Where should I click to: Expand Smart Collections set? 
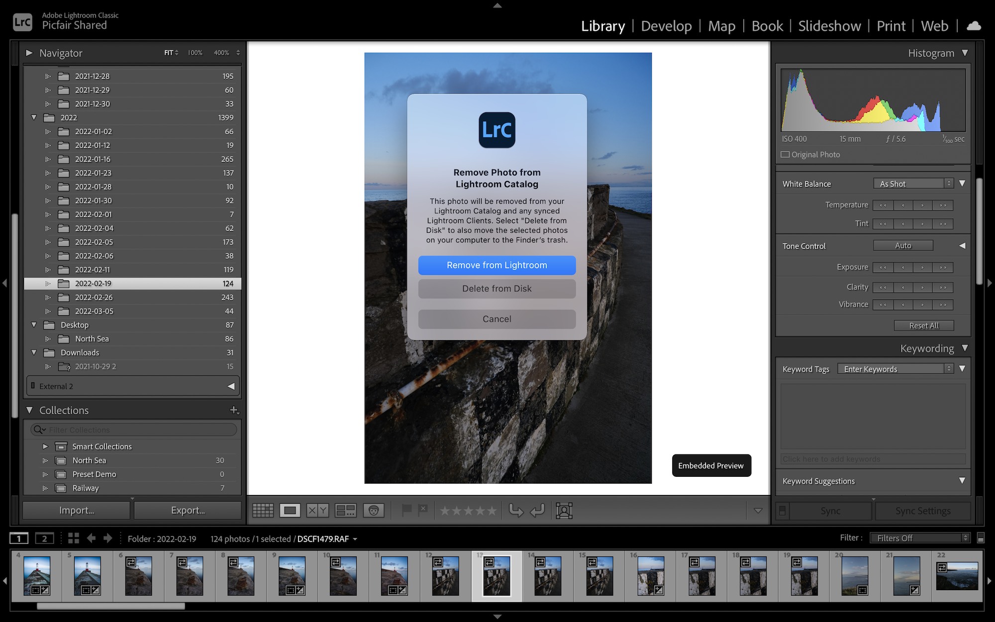point(45,446)
